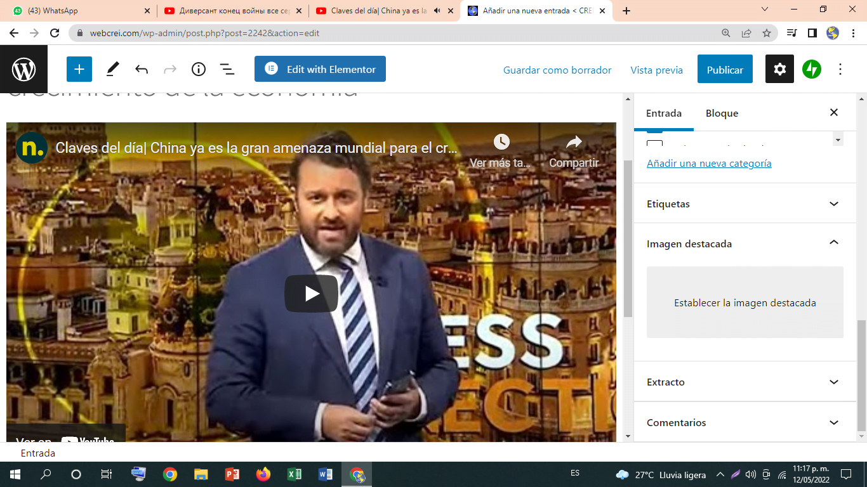This screenshot has height=487, width=867.
Task: Switch to the Диверсант YouTube tab
Action: point(232,11)
